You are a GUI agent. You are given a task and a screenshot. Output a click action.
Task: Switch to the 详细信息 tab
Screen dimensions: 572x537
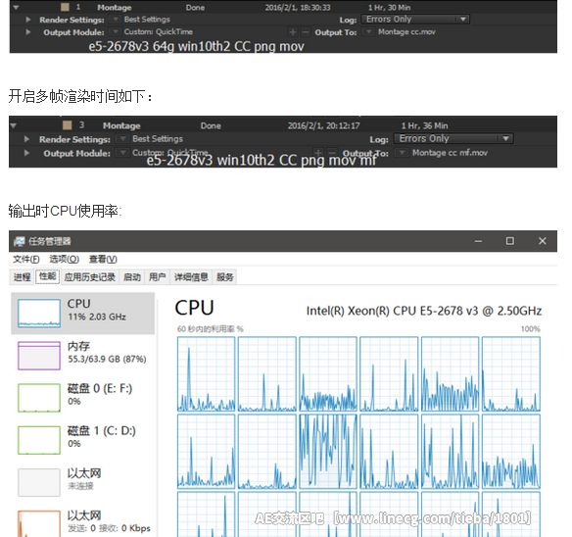[191, 277]
